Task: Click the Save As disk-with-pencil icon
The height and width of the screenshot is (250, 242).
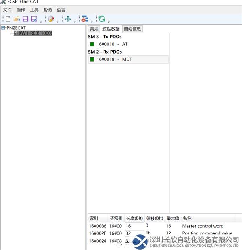Action: [34, 19]
